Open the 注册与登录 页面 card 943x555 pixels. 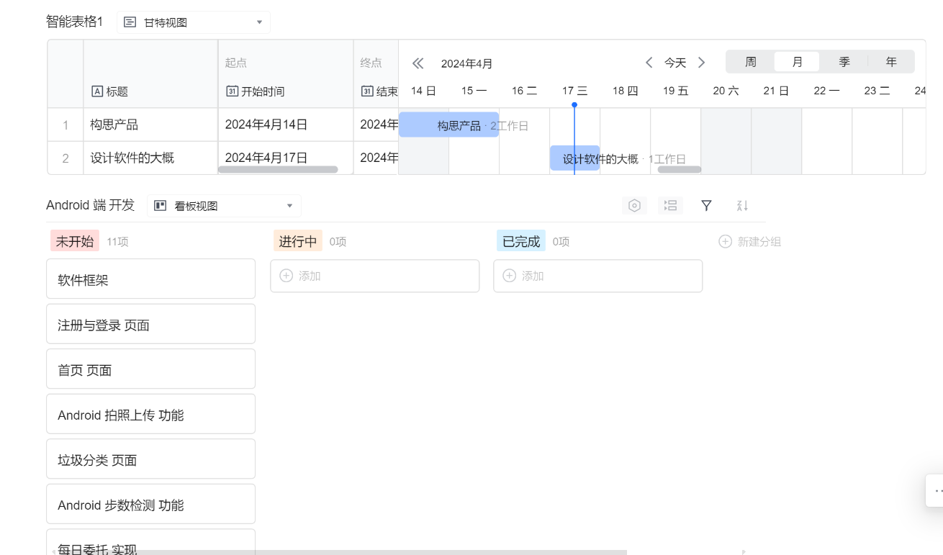(150, 324)
